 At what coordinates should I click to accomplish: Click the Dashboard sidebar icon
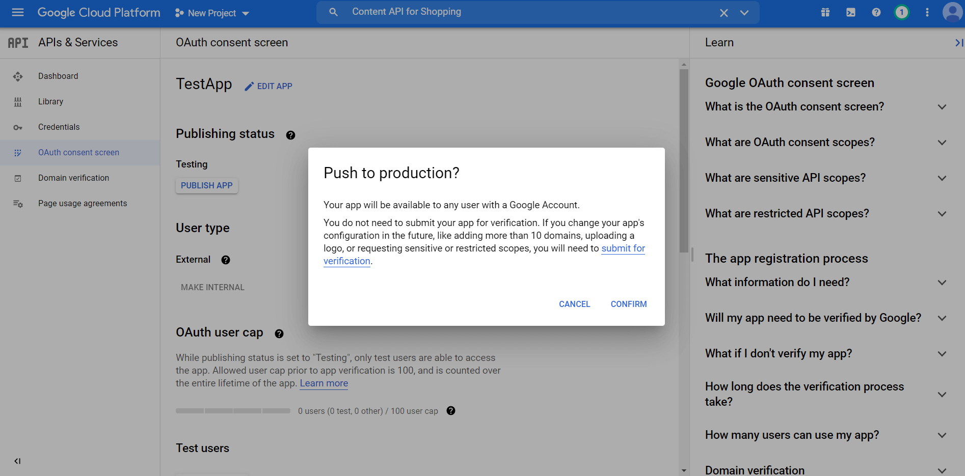point(18,76)
